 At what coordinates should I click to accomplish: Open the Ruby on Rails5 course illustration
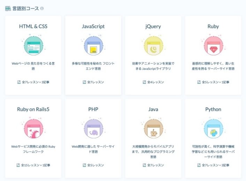coord(33,128)
